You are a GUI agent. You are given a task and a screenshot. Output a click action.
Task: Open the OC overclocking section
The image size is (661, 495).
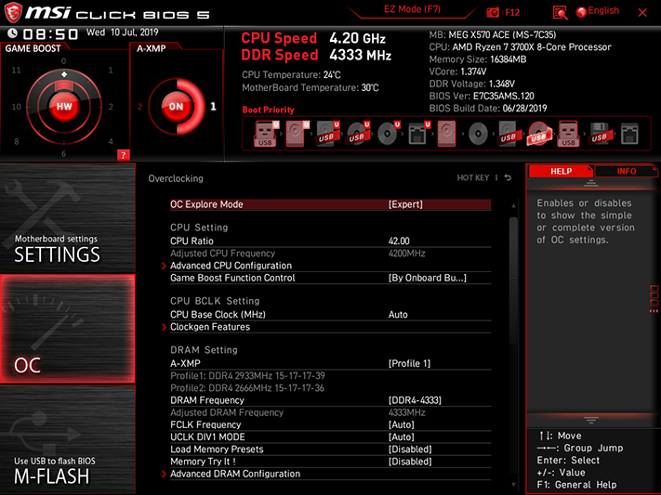point(68,329)
